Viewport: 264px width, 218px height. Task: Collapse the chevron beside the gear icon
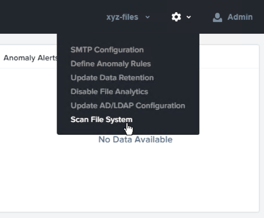coord(189,17)
